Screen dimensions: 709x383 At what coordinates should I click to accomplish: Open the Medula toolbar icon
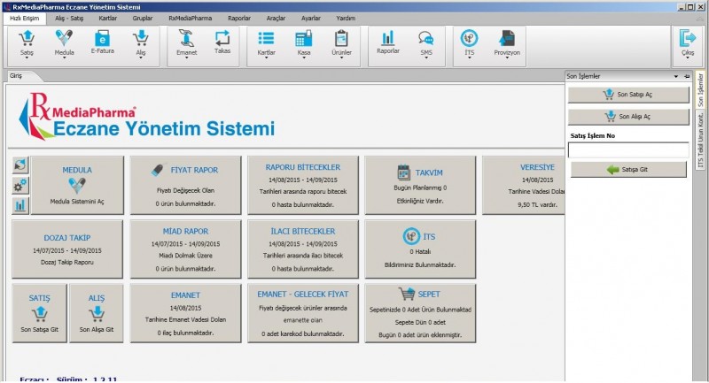[x=65, y=38]
